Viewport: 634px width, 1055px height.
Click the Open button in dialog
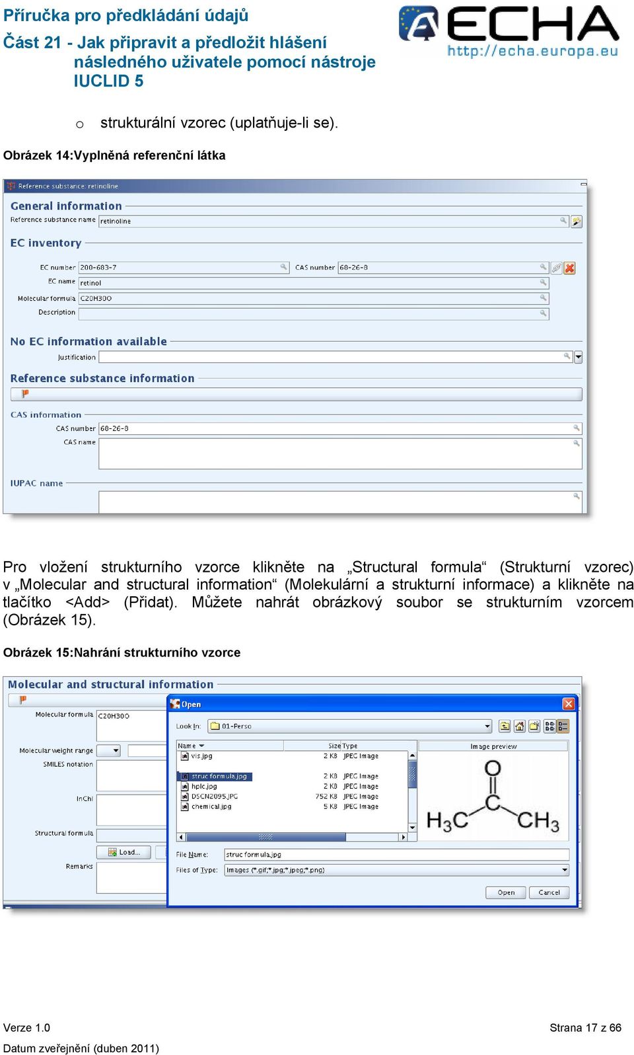506,892
